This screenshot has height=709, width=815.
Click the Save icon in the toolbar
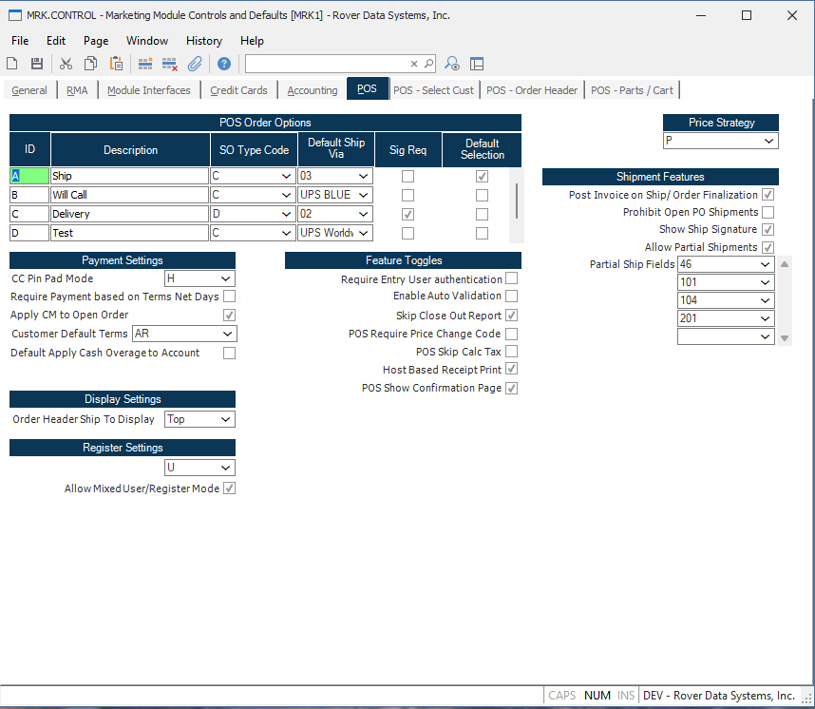pyautogui.click(x=35, y=63)
